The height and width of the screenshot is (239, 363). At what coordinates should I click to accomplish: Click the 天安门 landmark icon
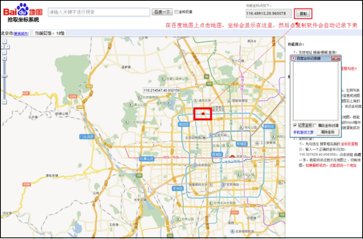(232, 156)
